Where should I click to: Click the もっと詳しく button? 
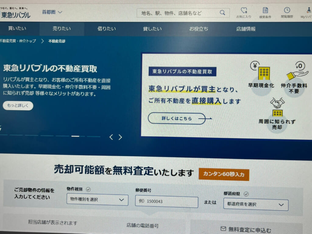[18, 105]
